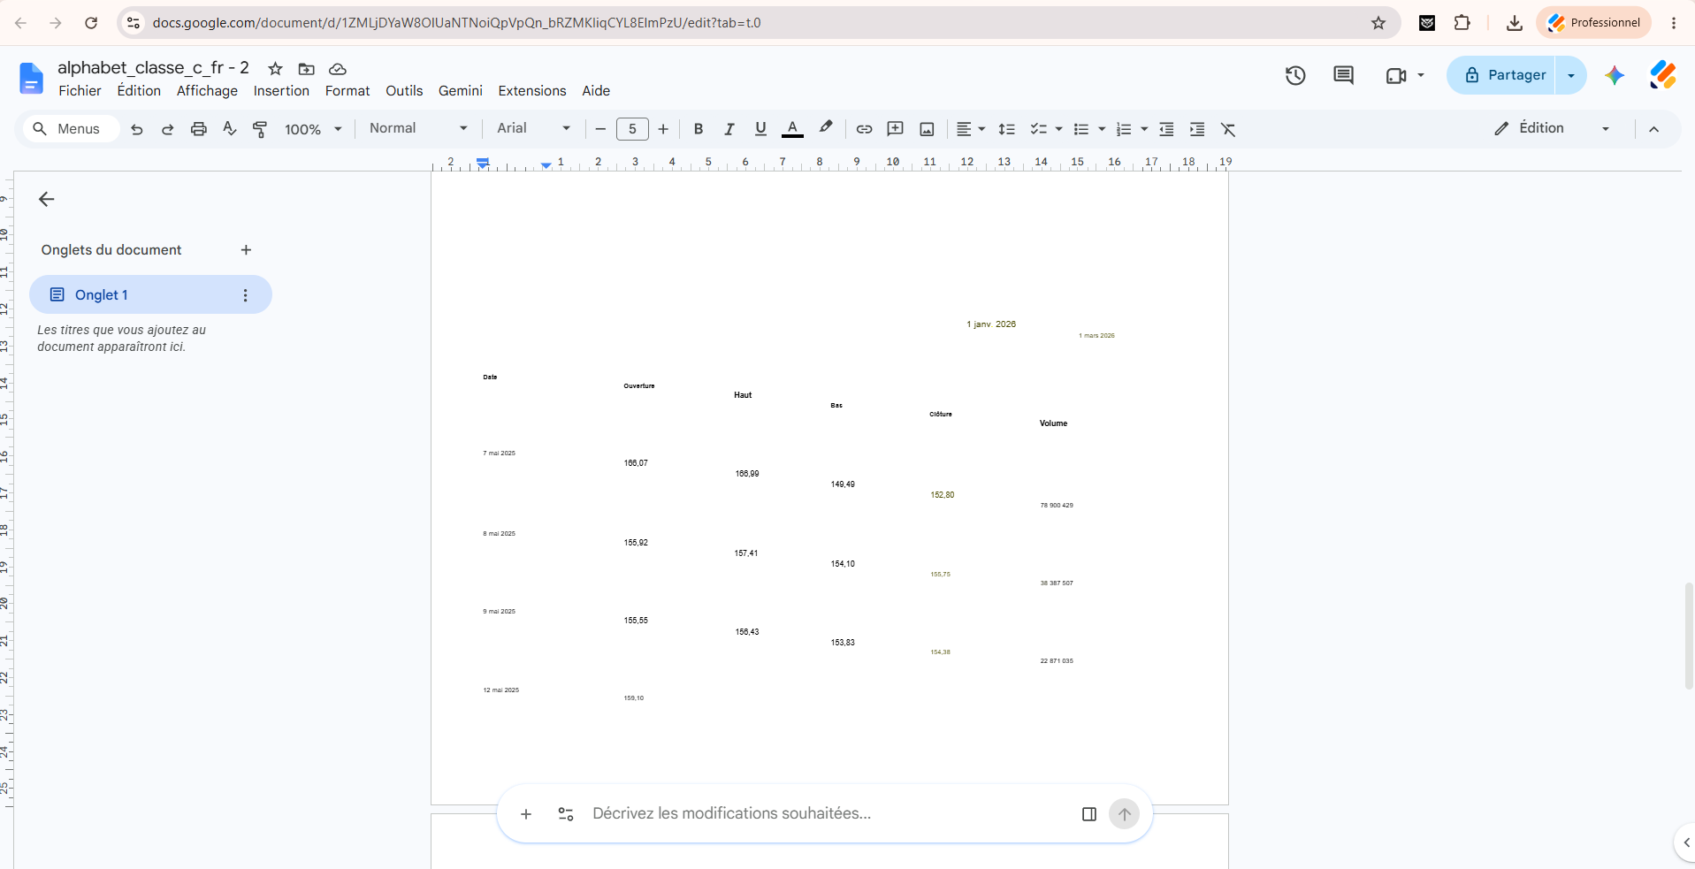Image resolution: width=1695 pixels, height=869 pixels.
Task: Open the Format menu
Action: (x=347, y=91)
